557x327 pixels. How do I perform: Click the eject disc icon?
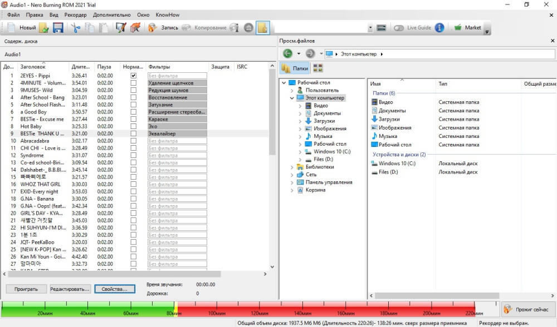pyautogui.click(x=248, y=28)
